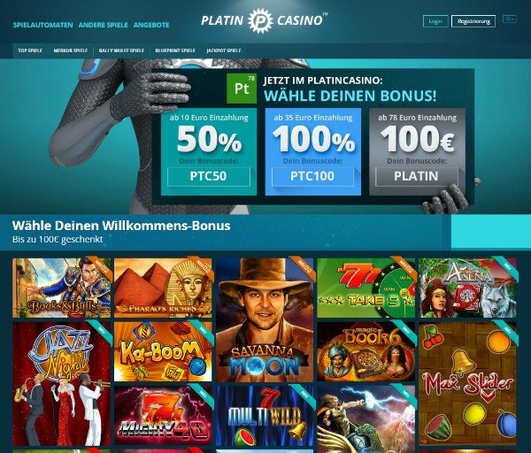Start the Jazz Nights game
Screen dimensions: 531x453
pyautogui.click(x=62, y=384)
